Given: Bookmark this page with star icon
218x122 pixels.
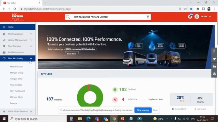Looking at the screenshot, I should 191,9.
